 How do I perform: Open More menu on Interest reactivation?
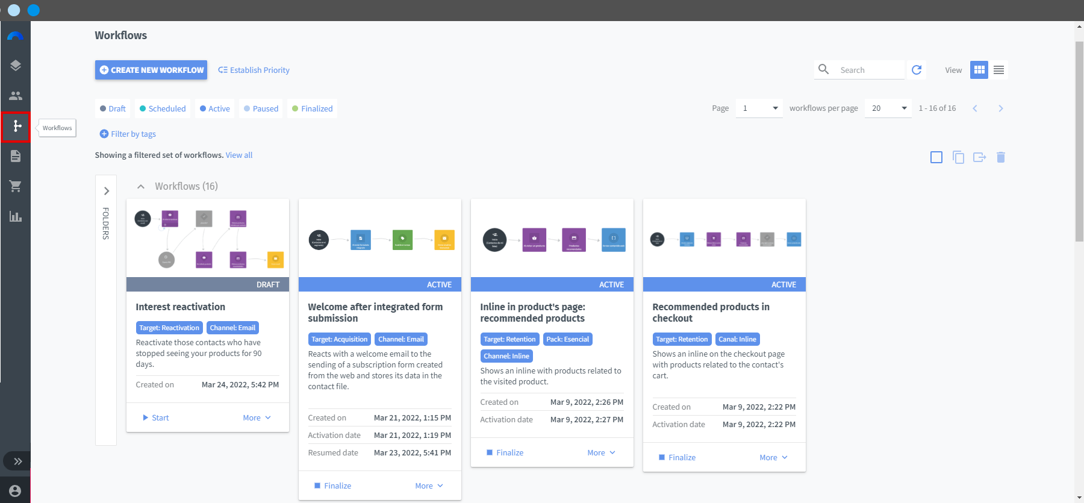(x=257, y=417)
